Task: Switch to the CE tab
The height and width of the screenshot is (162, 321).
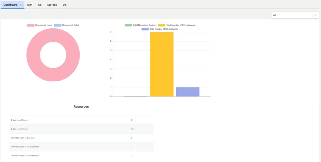Action: 40,5
